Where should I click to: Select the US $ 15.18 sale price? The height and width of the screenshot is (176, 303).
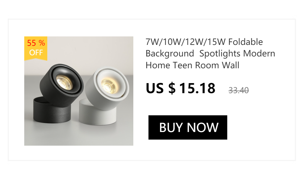[181, 88]
